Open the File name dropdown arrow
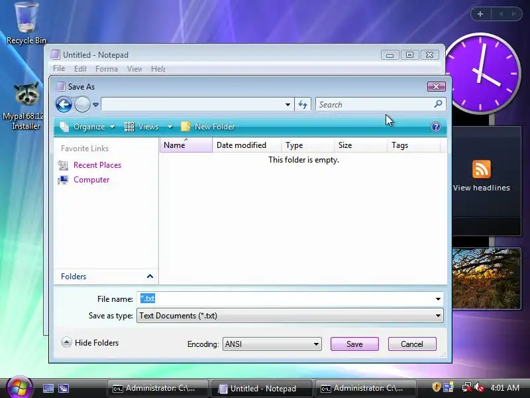The image size is (530, 398). [438, 299]
